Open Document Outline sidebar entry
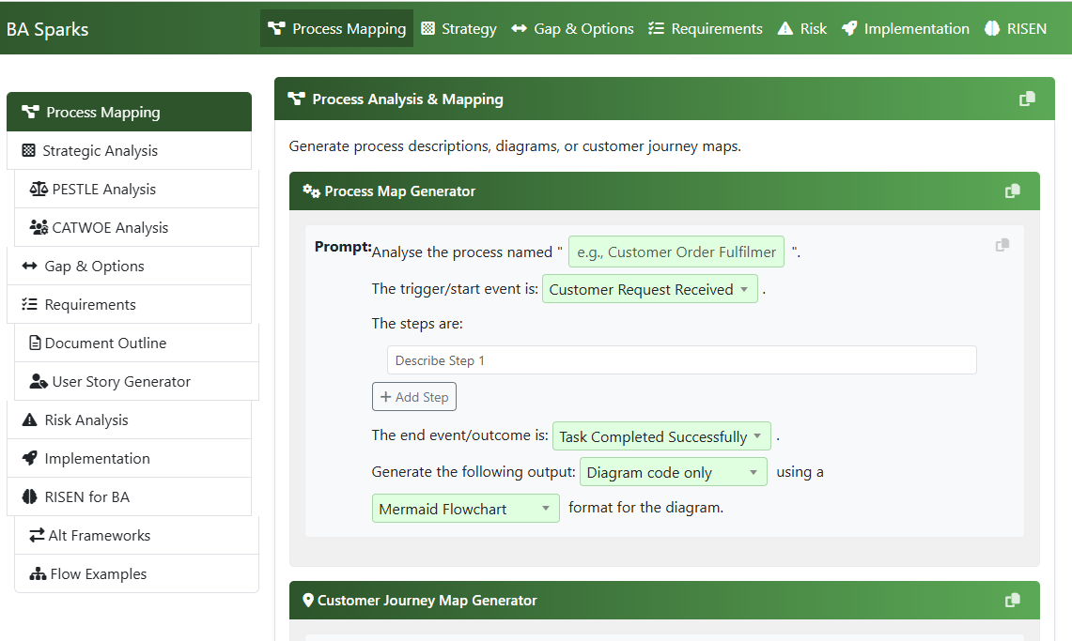This screenshot has height=641, width=1072. click(137, 343)
